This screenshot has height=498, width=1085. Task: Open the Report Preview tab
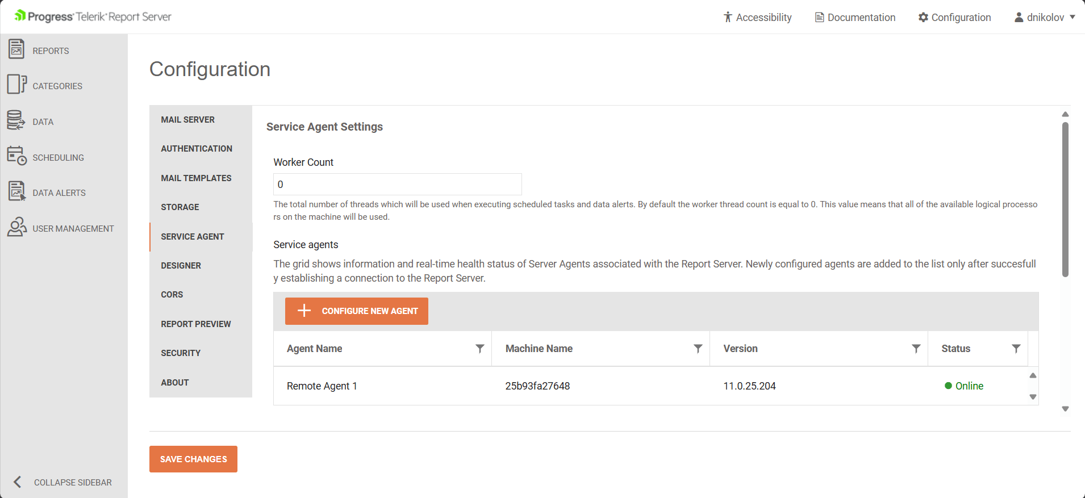tap(201, 324)
